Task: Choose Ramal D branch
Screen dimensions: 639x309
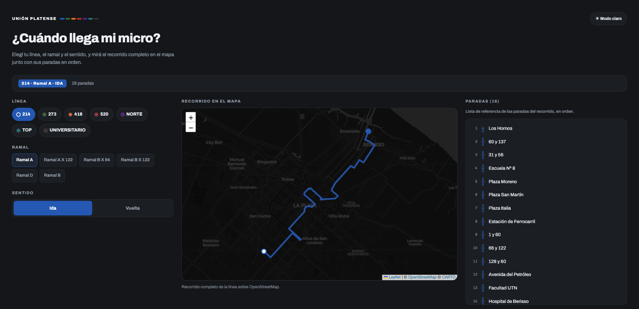Action: click(x=24, y=175)
